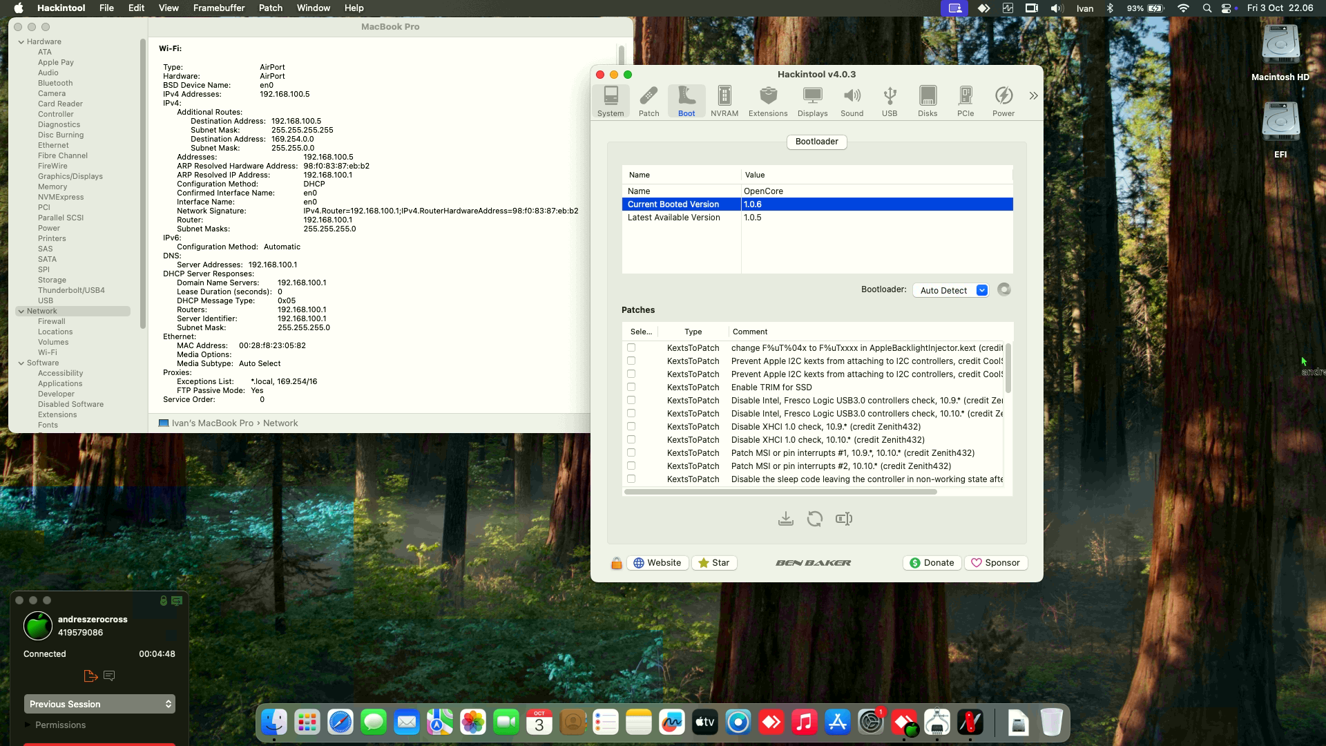The height and width of the screenshot is (746, 1326).
Task: Click the download patches icon below Patches list
Action: pos(785,519)
